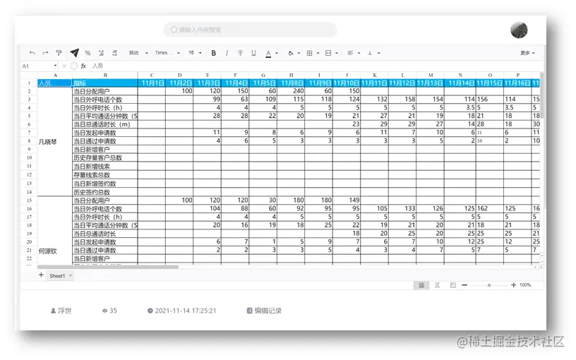Select the 11月10日 header cell
This screenshot has width=576, height=360.
(347, 83)
